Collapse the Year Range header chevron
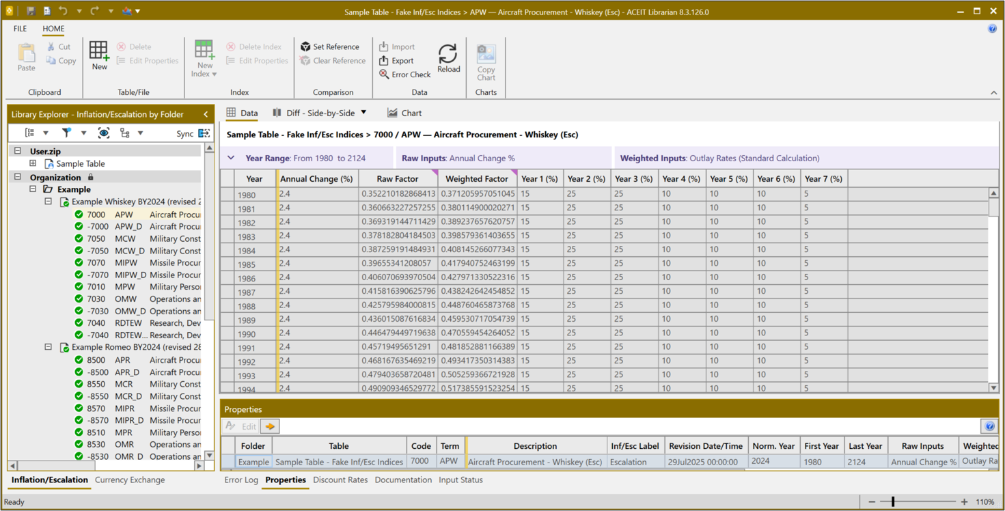Screen dimensions: 1005x511 click(x=231, y=158)
